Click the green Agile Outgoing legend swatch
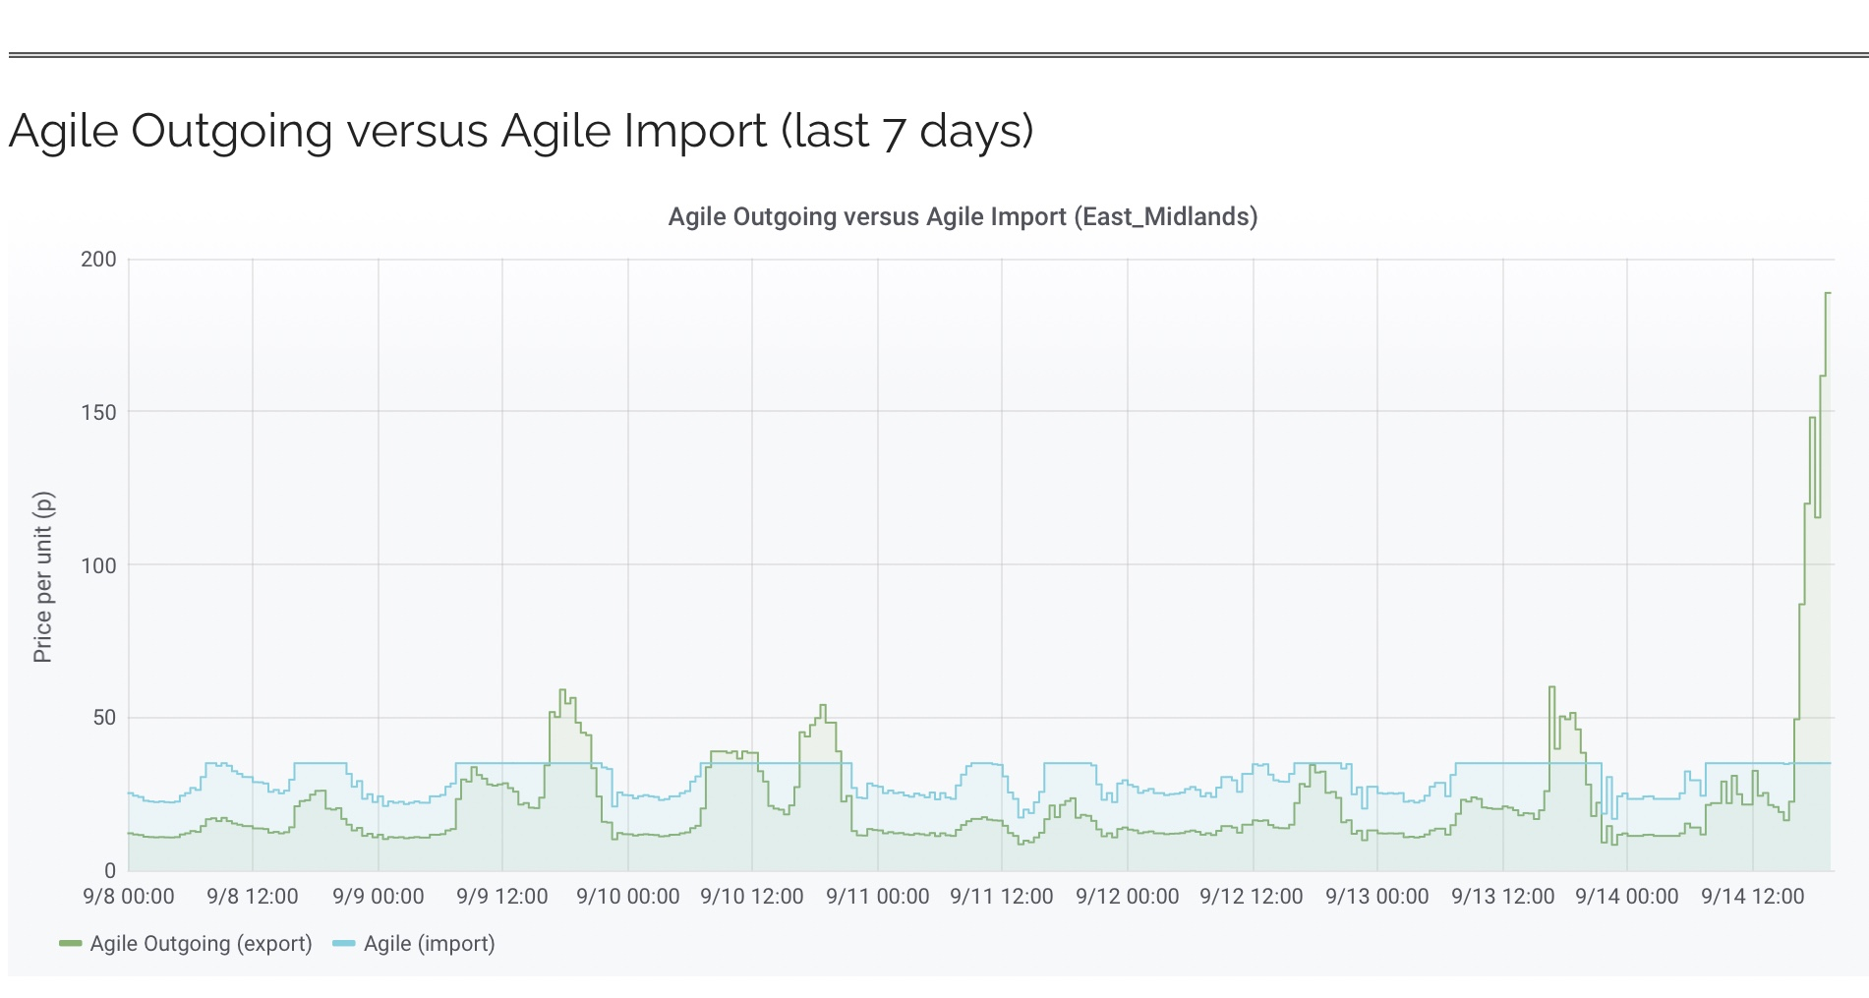The image size is (1869, 998). (71, 944)
